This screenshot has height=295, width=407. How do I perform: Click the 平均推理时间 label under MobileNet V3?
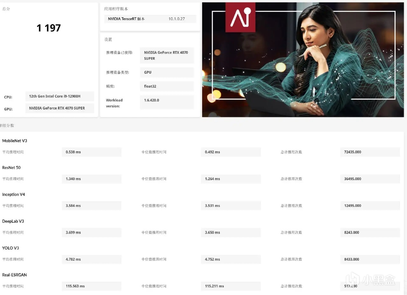pyautogui.click(x=13, y=152)
